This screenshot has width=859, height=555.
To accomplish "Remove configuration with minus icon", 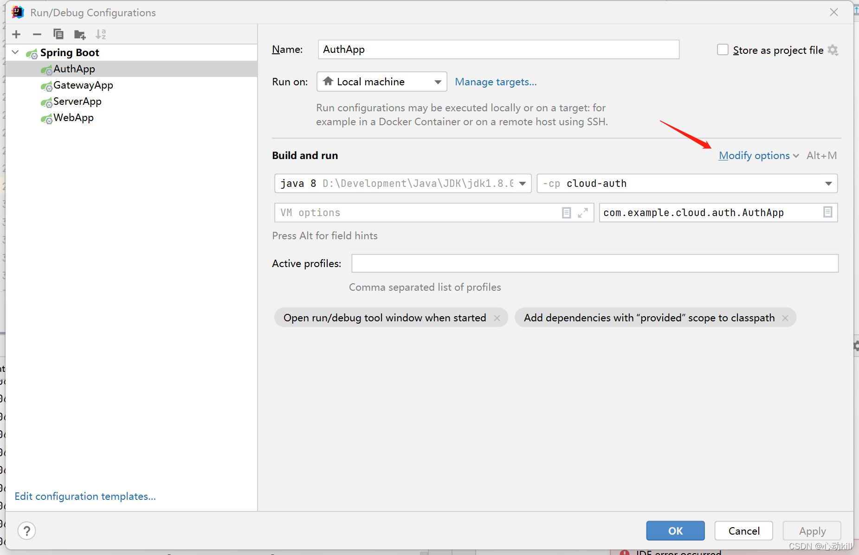I will tap(37, 34).
